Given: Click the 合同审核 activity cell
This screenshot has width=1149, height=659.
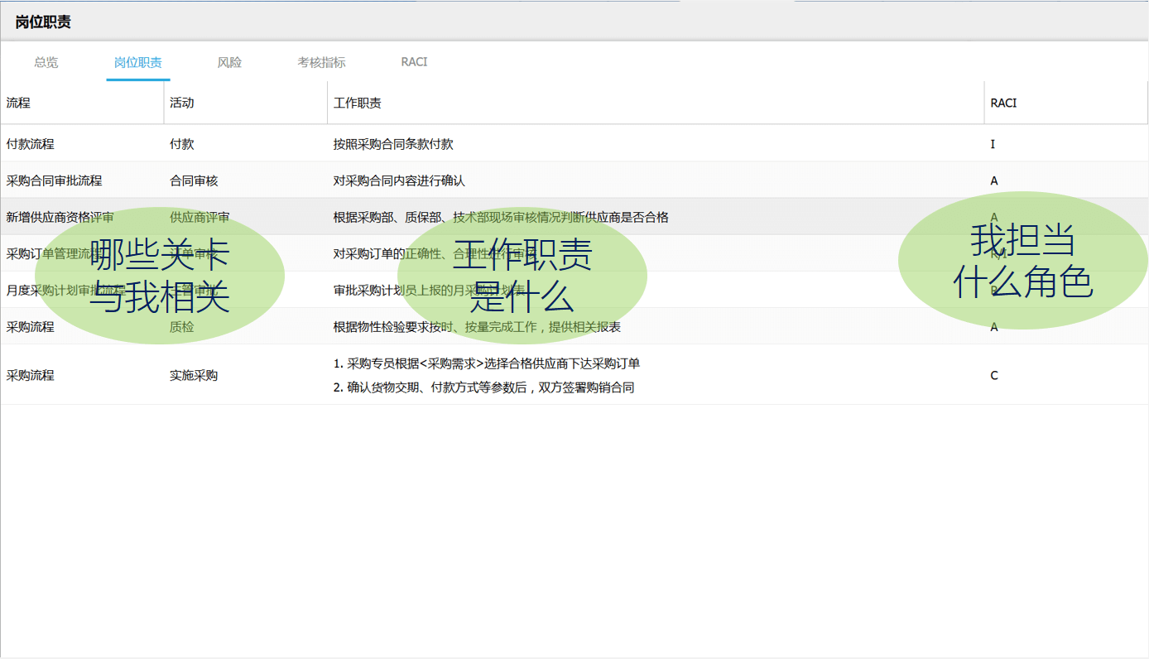Looking at the screenshot, I should 194,180.
